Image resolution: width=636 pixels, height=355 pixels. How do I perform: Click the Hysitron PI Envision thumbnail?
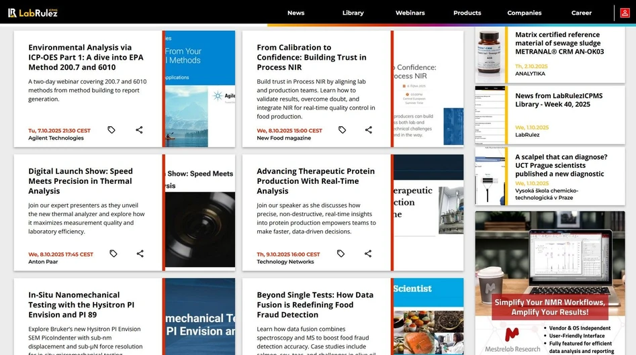[x=200, y=317]
